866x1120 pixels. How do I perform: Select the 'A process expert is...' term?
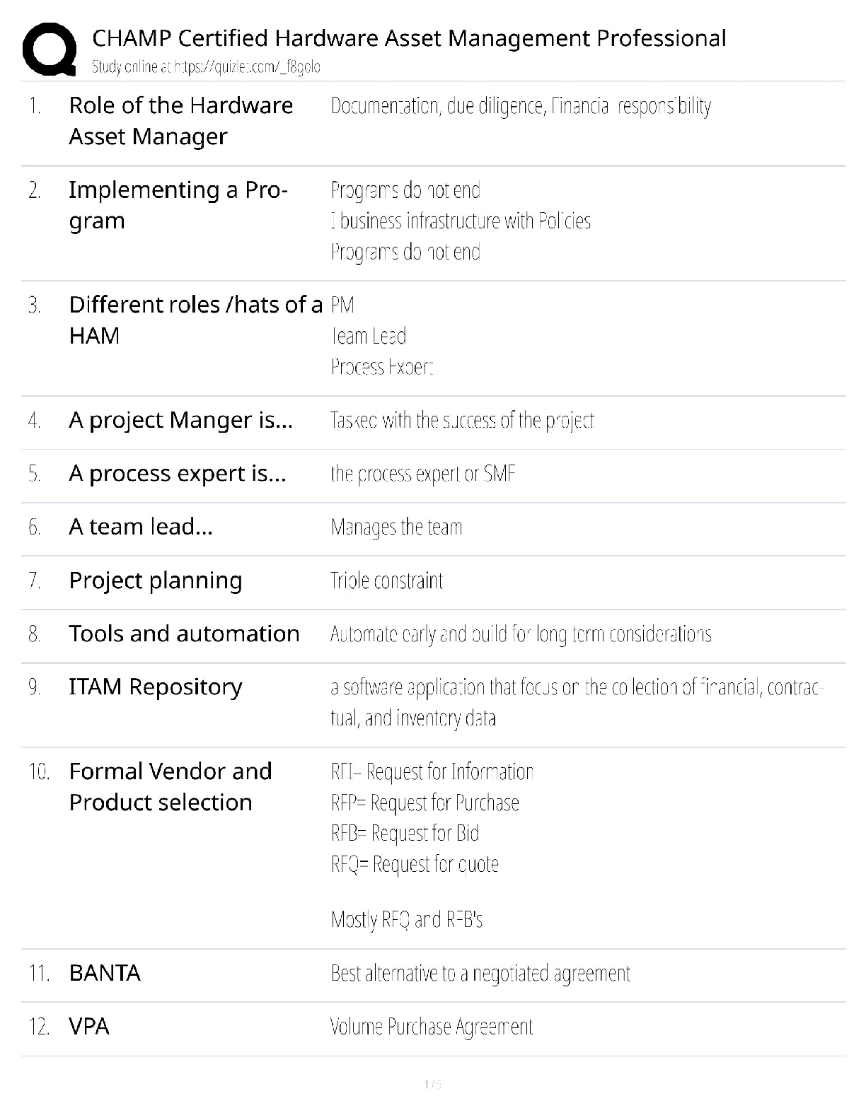[177, 473]
